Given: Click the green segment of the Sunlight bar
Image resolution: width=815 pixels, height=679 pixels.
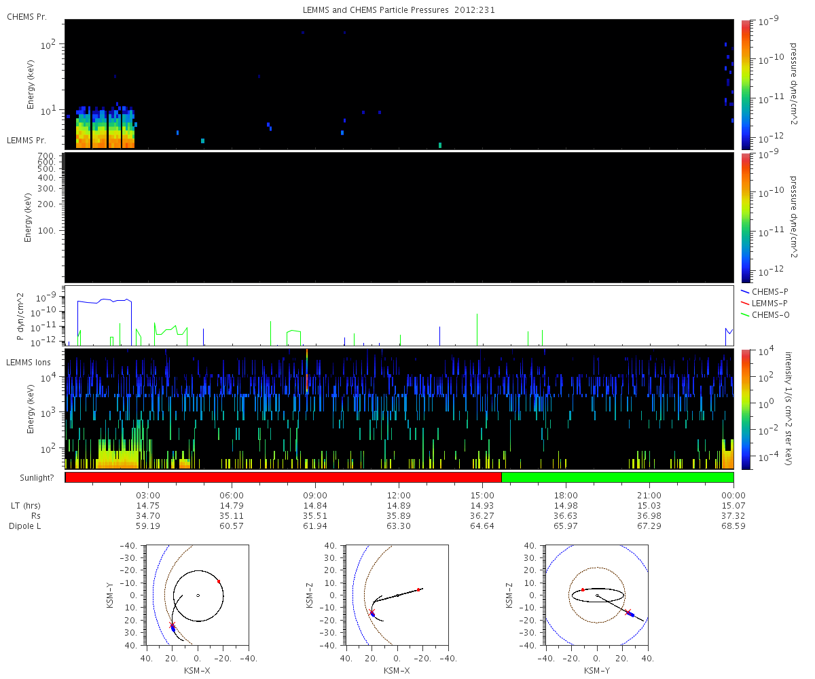Looking at the screenshot, I should tap(617, 477).
